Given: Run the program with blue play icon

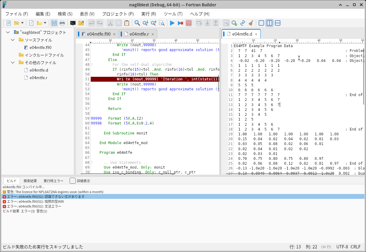Looking at the screenshot, I should [x=172, y=23].
